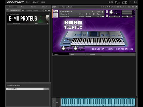Minimize rack view icon in header
The image size is (143, 107).
coord(136,7)
